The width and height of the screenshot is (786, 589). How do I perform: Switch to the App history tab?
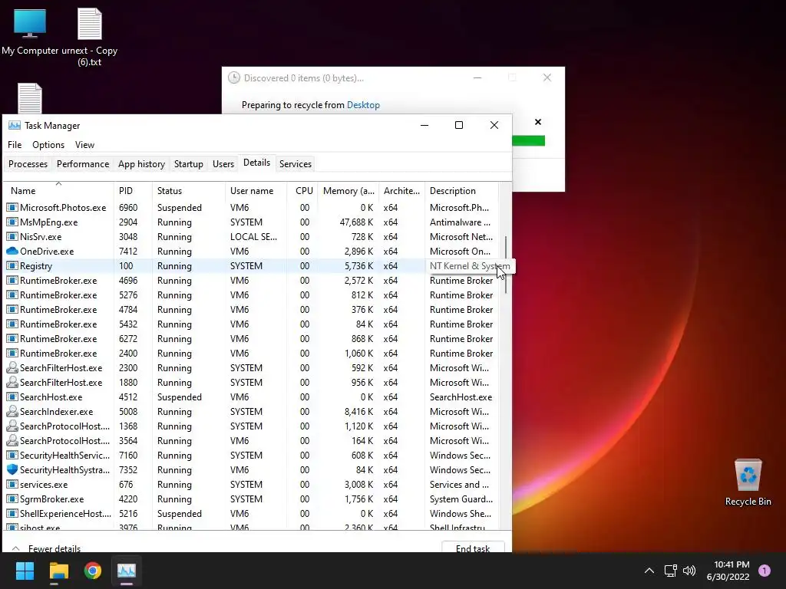141,164
